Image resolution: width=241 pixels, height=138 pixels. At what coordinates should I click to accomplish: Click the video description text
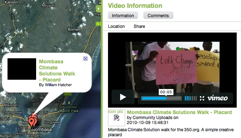171,132
